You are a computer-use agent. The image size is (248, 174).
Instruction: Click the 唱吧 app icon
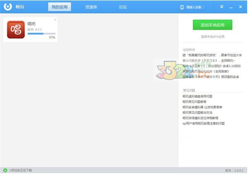[16, 30]
